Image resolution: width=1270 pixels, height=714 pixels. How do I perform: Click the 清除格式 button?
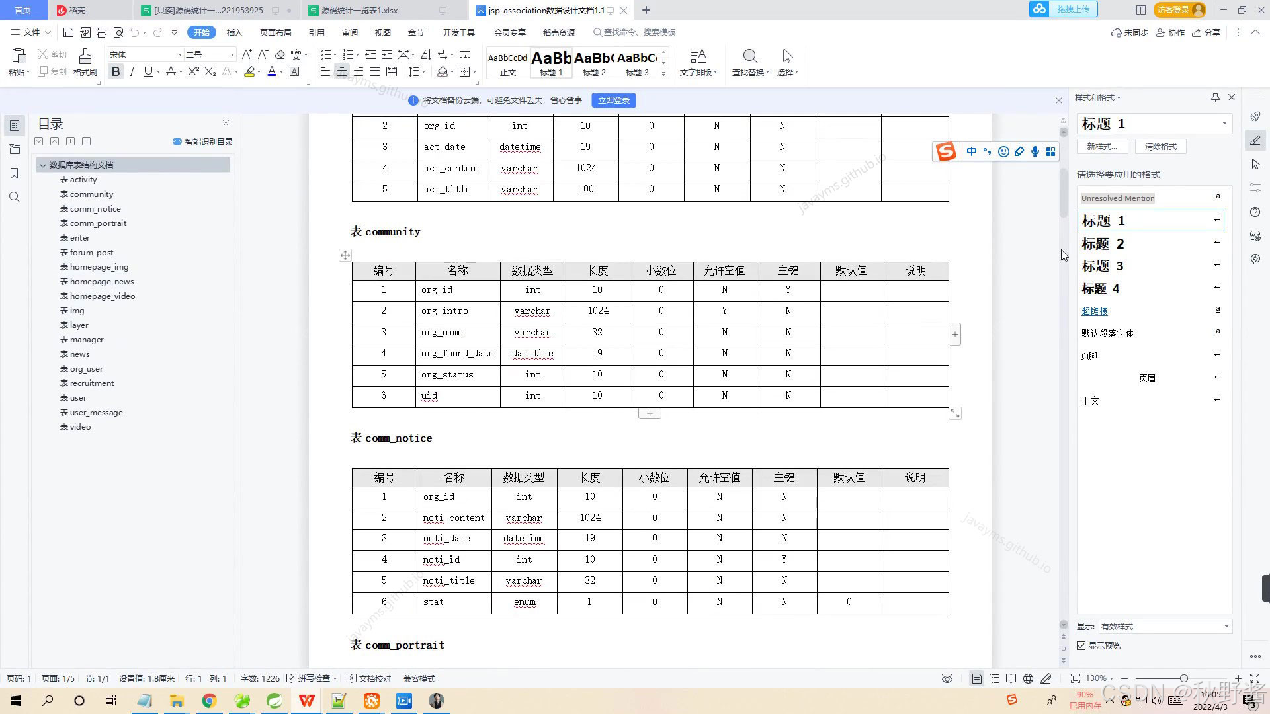(1160, 147)
